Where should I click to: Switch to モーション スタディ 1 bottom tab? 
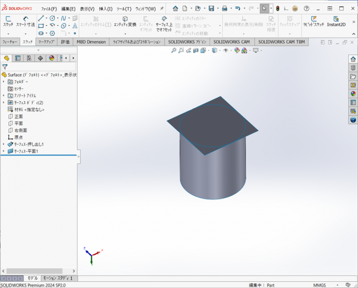[x=58, y=278]
